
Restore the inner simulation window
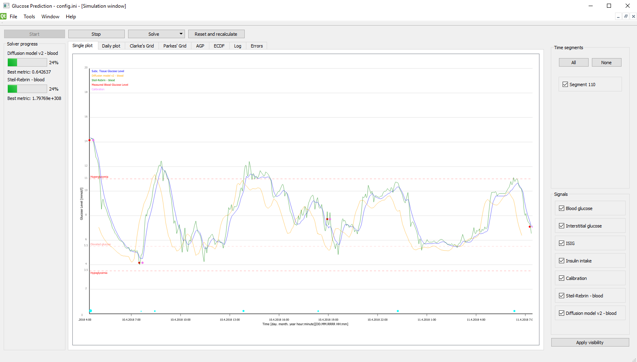pos(626,16)
